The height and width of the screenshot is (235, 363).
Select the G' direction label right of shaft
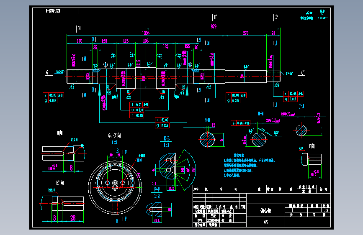303,73
